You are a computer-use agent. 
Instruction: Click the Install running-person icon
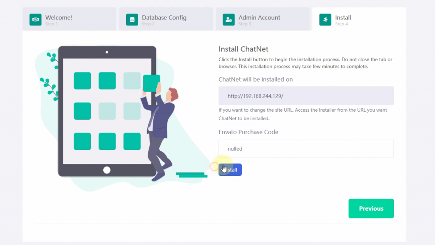325,20
